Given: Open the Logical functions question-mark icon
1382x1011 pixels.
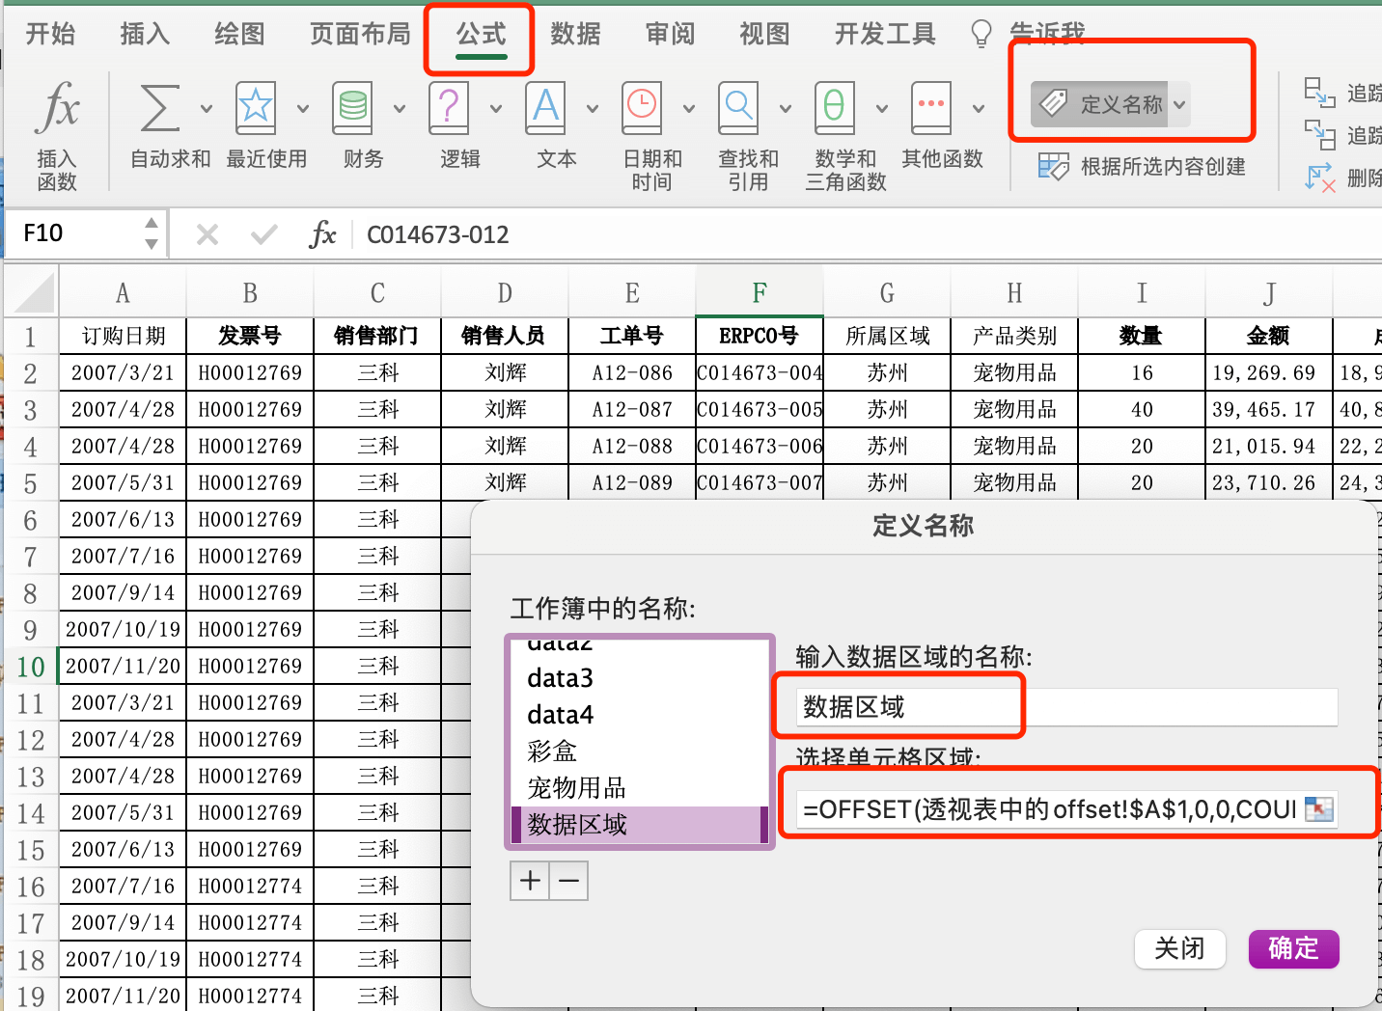Looking at the screenshot, I should pos(449,107).
